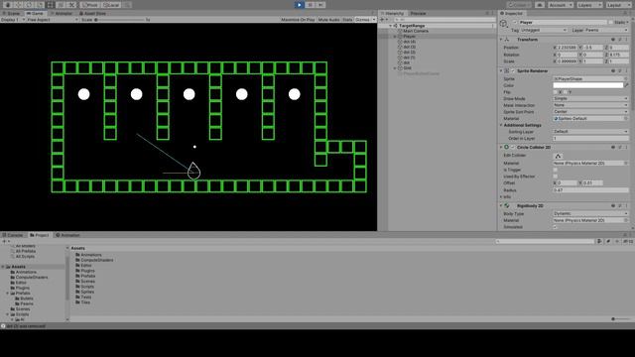635x357 pixels.
Task: Toggle Flip Y checkbox
Action: [x=565, y=92]
